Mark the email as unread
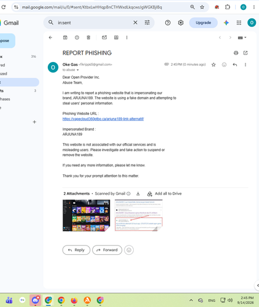The width and height of the screenshot is (259, 307). [104, 37]
